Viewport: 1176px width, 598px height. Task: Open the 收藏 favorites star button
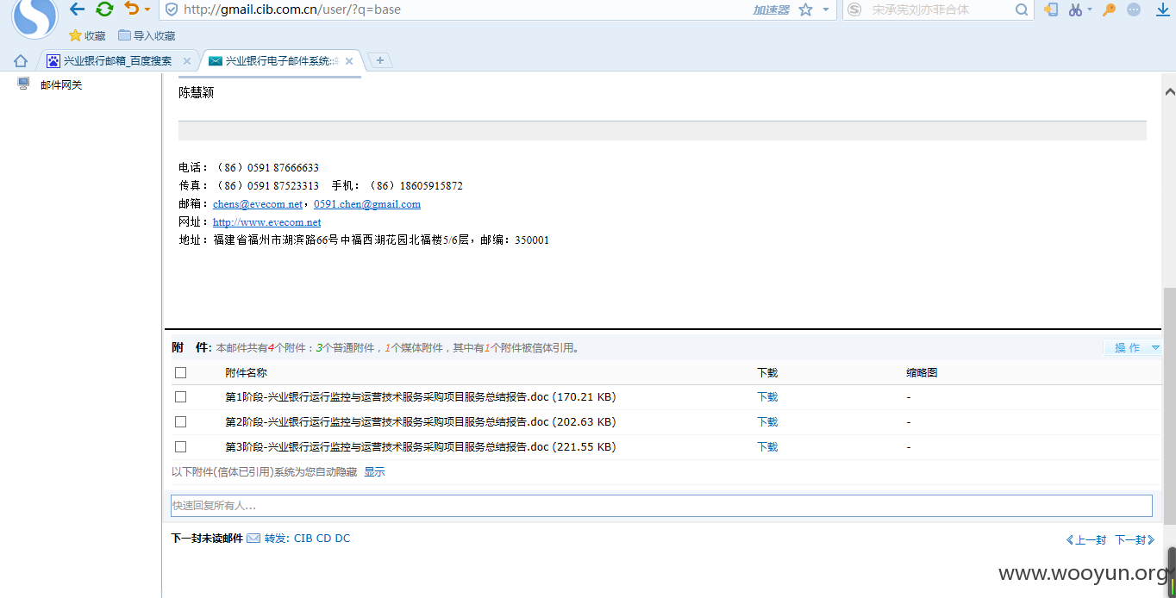[x=87, y=35]
